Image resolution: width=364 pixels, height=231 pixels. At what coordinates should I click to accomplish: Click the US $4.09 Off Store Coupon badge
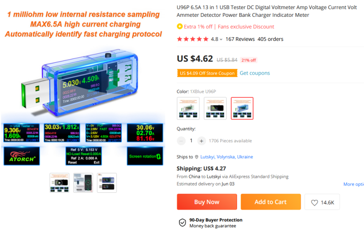207,73
